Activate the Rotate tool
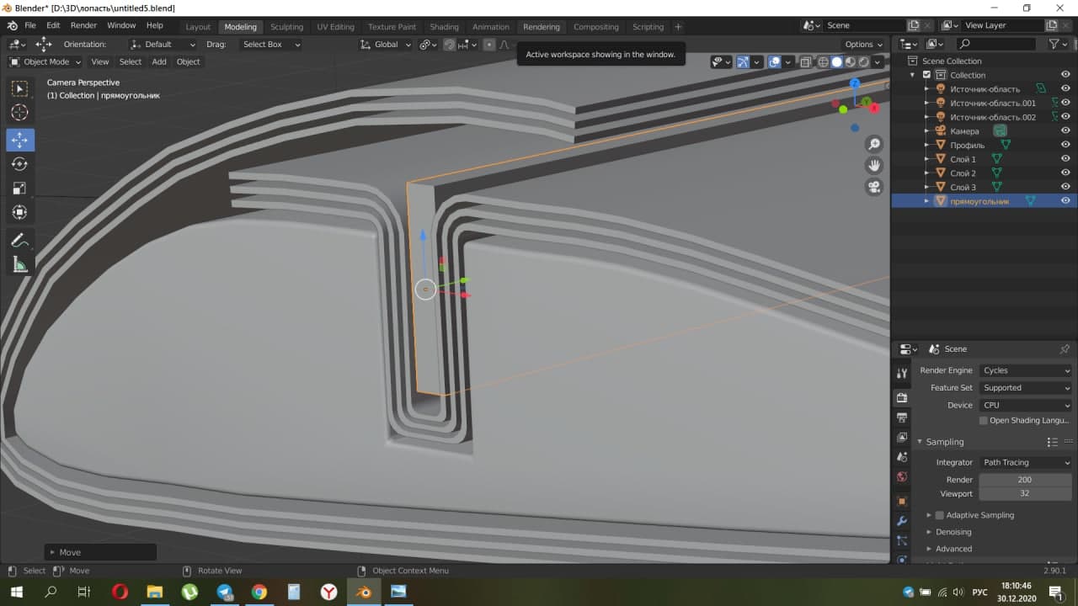 (x=19, y=164)
